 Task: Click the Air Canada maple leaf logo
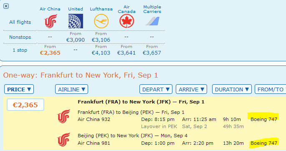pyautogui.click(x=127, y=21)
